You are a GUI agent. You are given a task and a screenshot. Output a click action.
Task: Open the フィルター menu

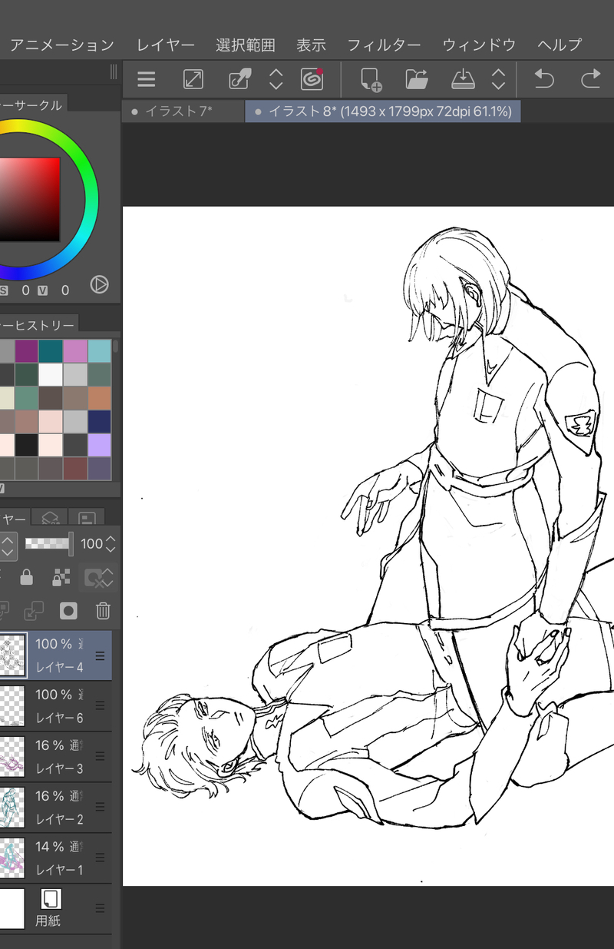click(x=385, y=45)
